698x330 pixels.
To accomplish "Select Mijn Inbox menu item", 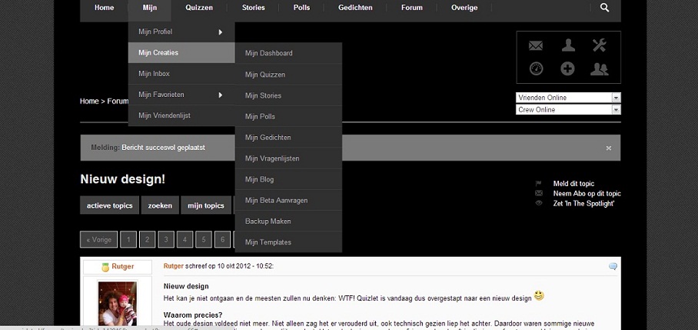I will pyautogui.click(x=181, y=74).
